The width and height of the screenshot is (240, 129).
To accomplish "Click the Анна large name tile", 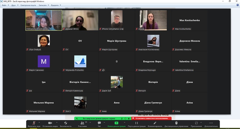I will coord(117,103).
